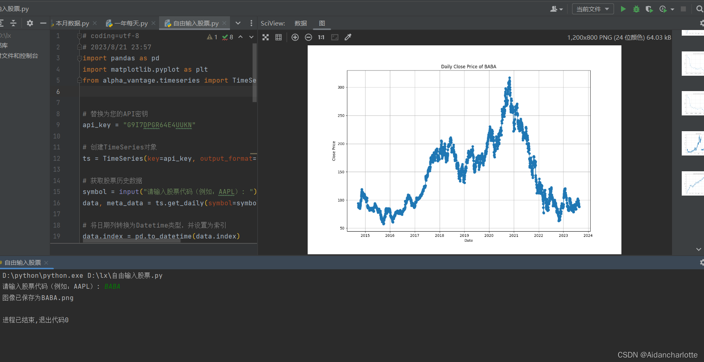Click the 进程已结束 exit code line
The height and width of the screenshot is (362, 704).
coord(36,320)
